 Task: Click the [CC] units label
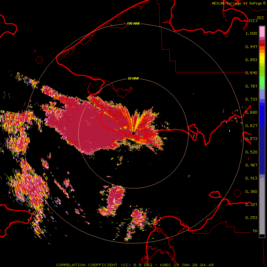tap(253, 20)
